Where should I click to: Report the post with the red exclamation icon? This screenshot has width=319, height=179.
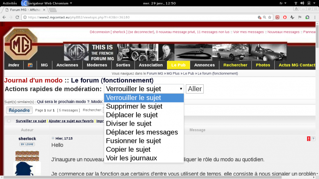click(x=309, y=139)
